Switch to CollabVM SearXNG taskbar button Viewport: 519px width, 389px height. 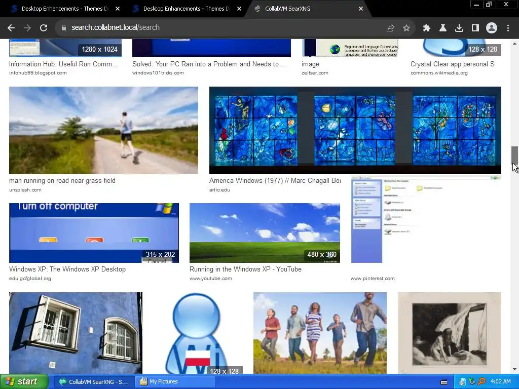[x=94, y=382]
